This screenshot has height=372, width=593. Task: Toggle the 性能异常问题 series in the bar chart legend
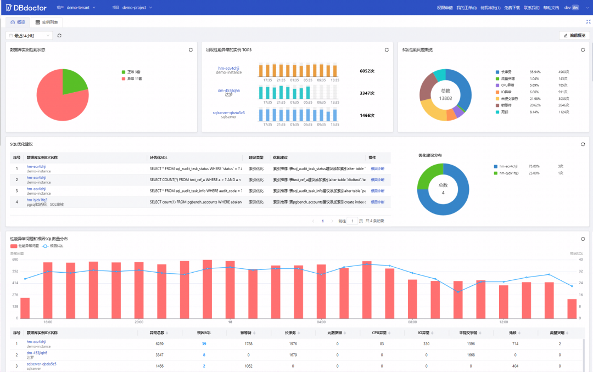pos(25,246)
